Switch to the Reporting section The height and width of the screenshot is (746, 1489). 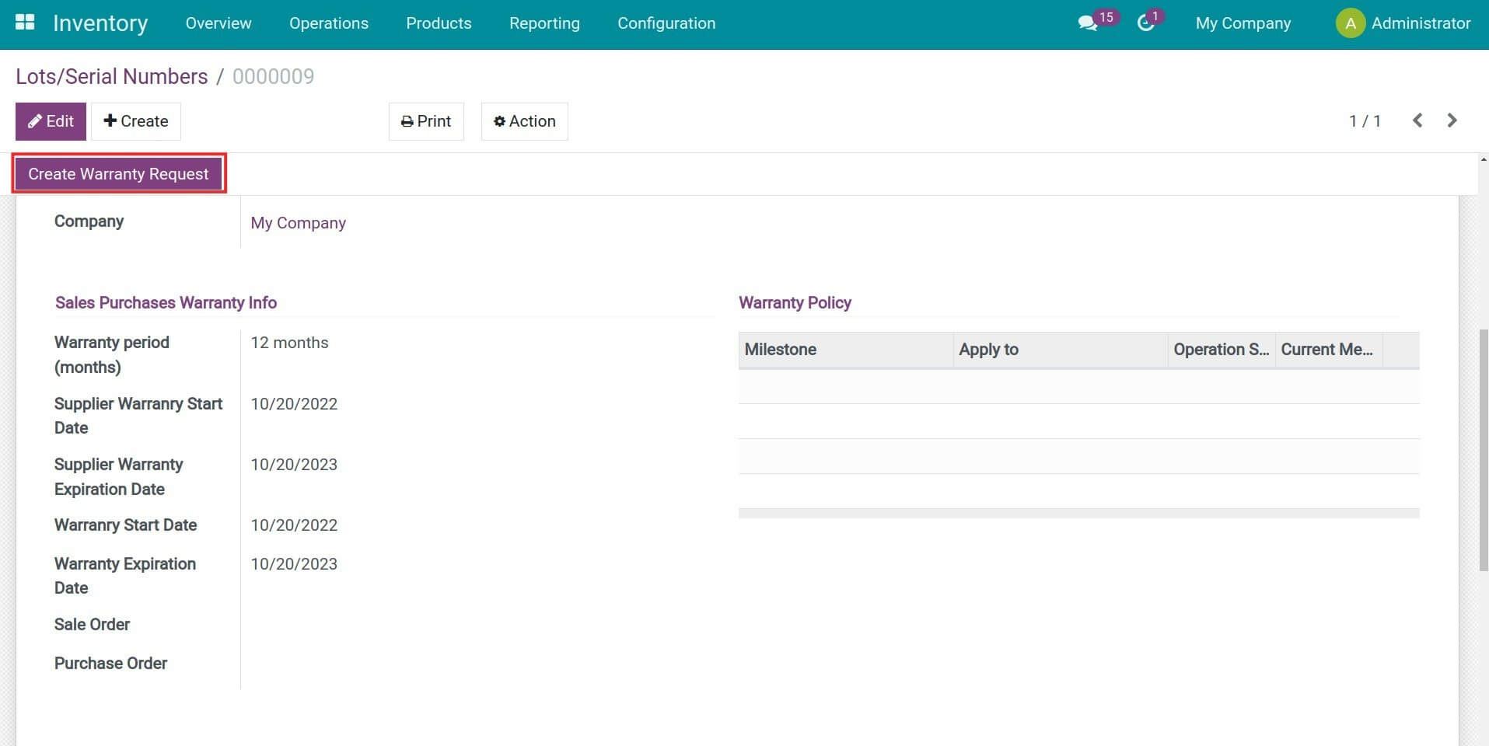pyautogui.click(x=544, y=23)
